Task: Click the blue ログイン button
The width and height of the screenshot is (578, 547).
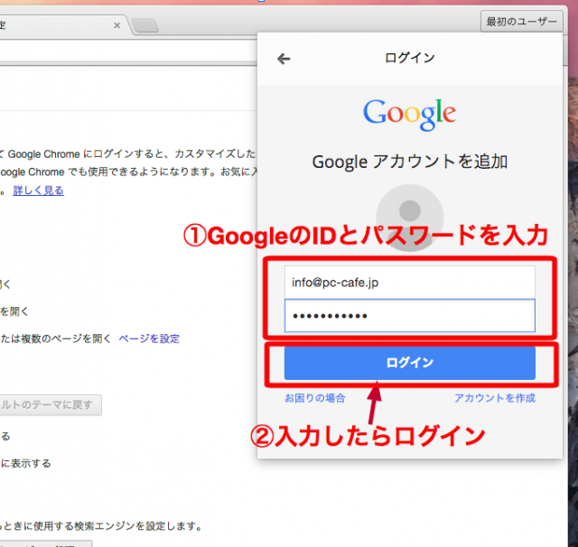Action: point(409,363)
